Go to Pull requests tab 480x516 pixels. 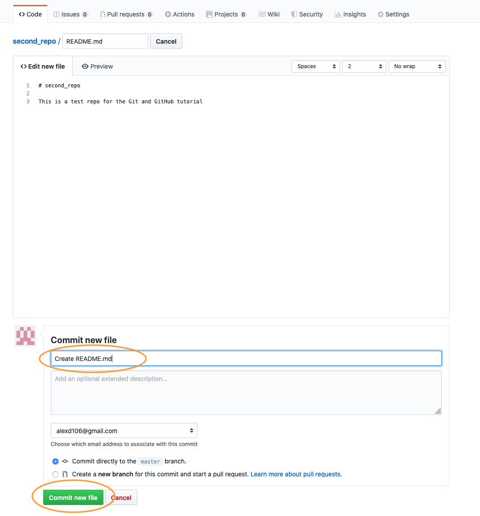click(x=126, y=14)
